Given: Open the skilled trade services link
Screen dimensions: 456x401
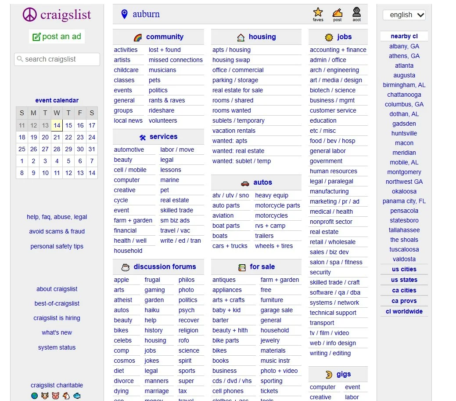Looking at the screenshot, I should [x=176, y=210].
